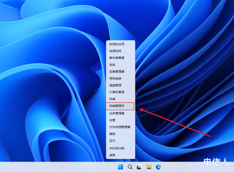The width and height of the screenshot is (234, 172).
Task: Open Microsoft Edge from the taskbar
Action: (158, 167)
